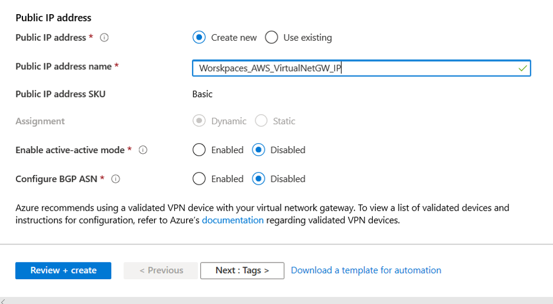Set active-active mode to Disabled
The height and width of the screenshot is (304, 553).
tap(258, 150)
